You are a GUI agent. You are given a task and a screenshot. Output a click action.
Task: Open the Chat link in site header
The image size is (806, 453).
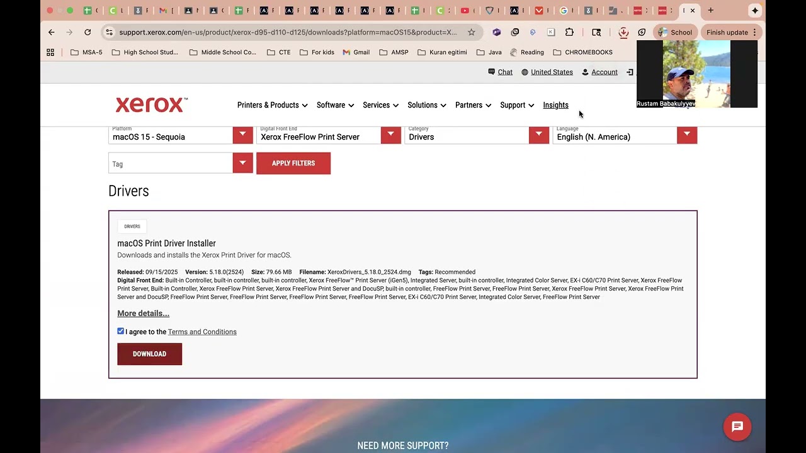pos(501,72)
